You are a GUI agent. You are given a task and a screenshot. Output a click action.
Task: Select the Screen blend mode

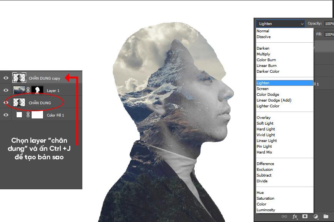263,88
